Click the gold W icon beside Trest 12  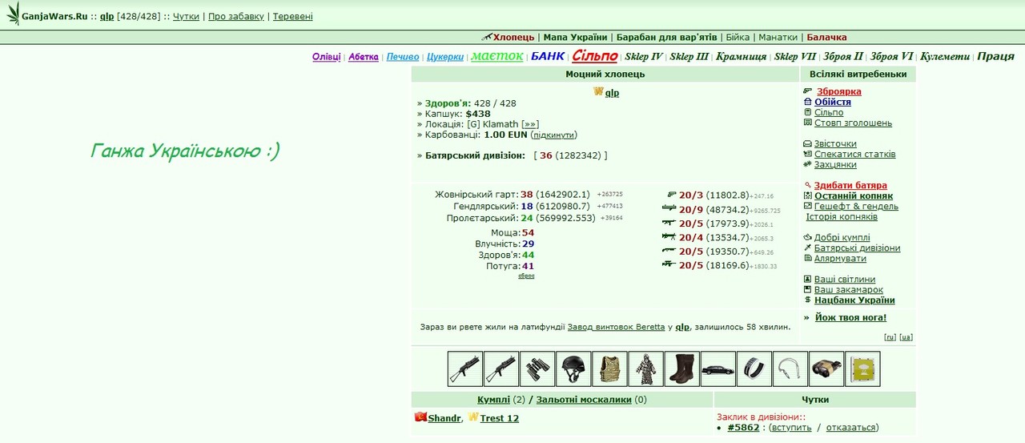[473, 417]
